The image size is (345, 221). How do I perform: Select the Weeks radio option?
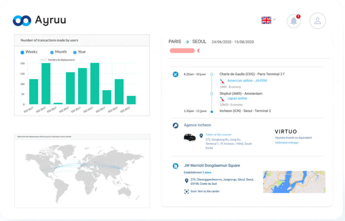pyautogui.click(x=23, y=52)
